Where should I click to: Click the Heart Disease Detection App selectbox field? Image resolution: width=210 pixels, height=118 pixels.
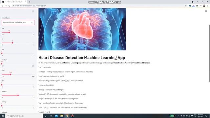tap(18, 23)
